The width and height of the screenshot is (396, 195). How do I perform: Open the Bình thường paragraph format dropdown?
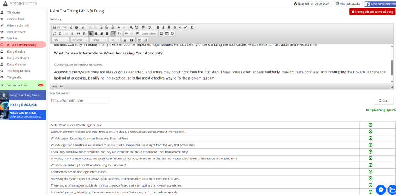[x=80, y=40]
